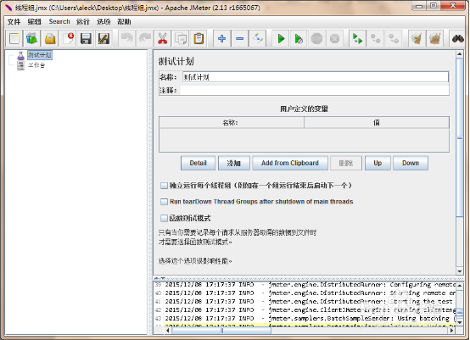Screen dimensions: 470x340
Task: Click the Open file folder icon
Action: [50, 38]
